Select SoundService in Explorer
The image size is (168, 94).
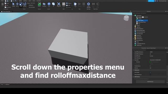139,40
